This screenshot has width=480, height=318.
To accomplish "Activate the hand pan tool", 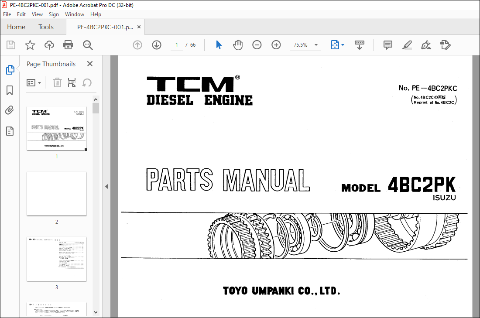I will tap(238, 45).
